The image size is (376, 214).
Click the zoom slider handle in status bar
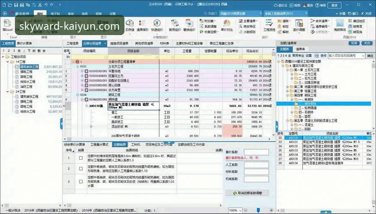[x=258, y=210]
